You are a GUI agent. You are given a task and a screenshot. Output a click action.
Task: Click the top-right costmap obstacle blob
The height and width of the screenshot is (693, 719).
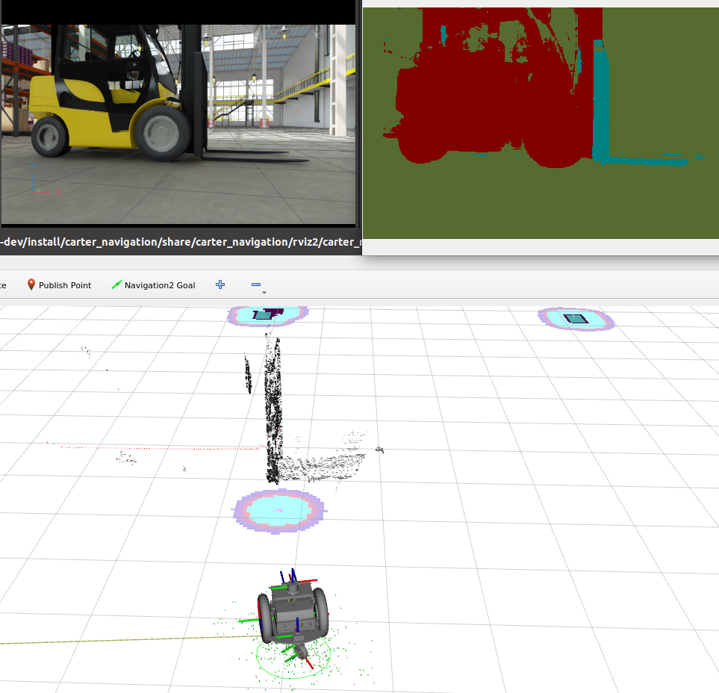pyautogui.click(x=576, y=319)
